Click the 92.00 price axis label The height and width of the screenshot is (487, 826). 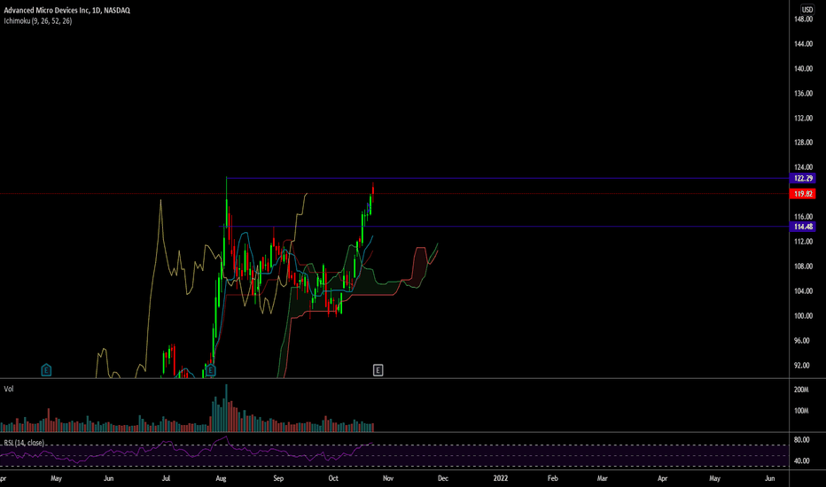pos(802,366)
